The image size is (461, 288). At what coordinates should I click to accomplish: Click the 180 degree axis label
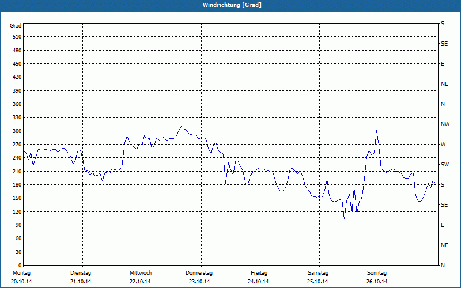[17, 185]
